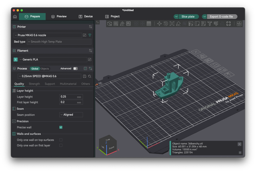
Task: Open the Support settings tab
Action: 50,84
